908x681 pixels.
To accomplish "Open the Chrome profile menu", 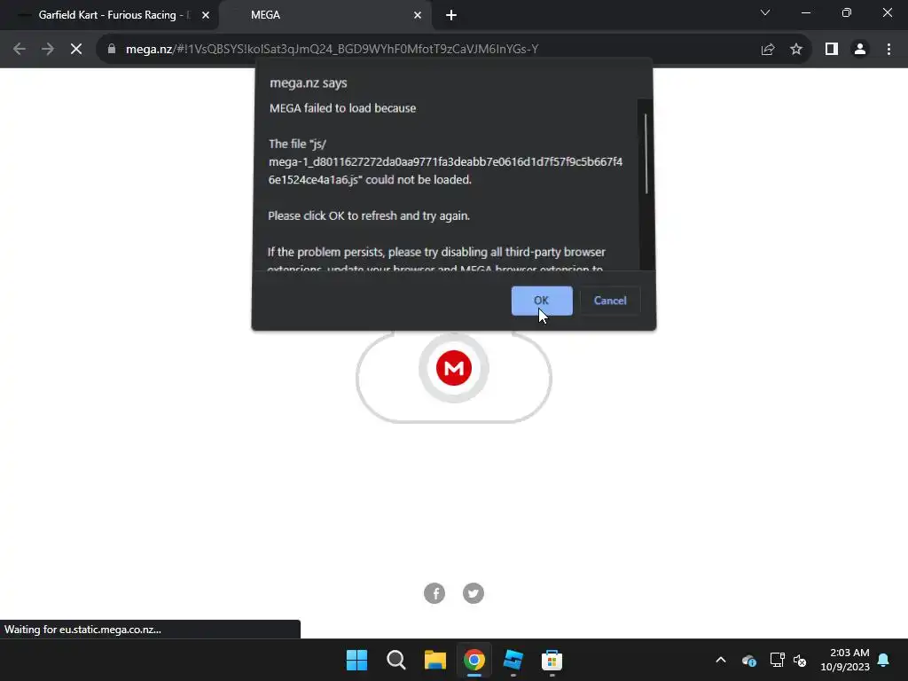I will [x=860, y=50].
